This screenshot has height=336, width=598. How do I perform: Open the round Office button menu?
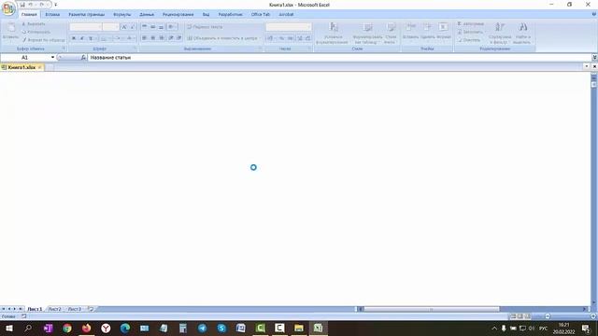(x=7, y=8)
